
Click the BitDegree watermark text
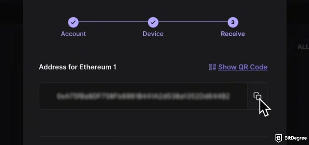pos(294,138)
